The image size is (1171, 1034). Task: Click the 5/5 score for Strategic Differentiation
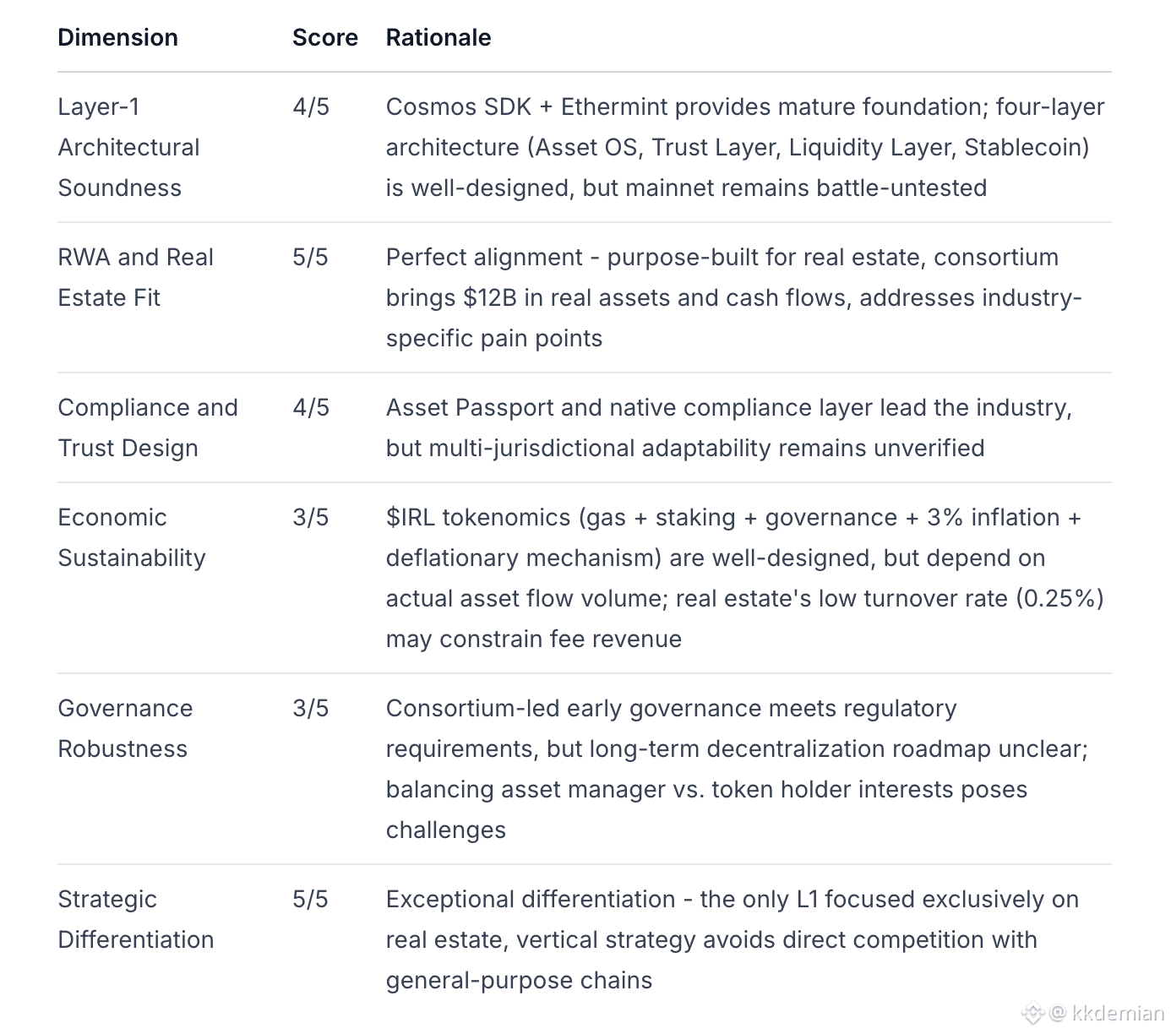tap(310, 899)
